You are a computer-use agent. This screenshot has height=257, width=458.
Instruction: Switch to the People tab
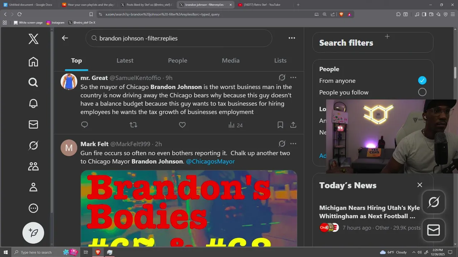point(178,61)
